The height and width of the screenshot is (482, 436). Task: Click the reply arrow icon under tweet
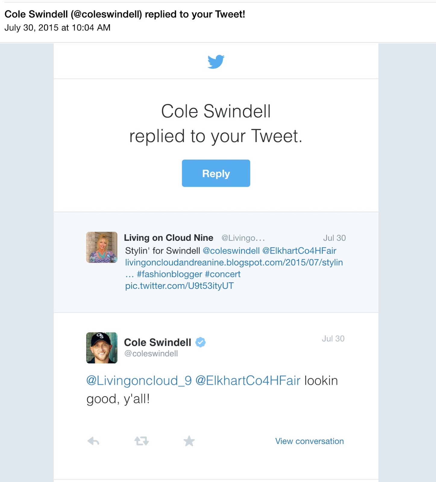(x=93, y=441)
